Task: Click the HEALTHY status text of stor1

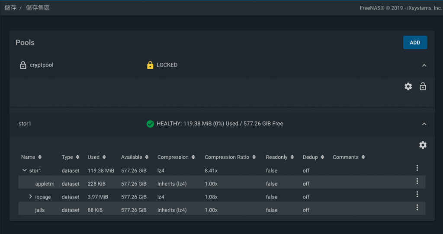Action: tap(220, 124)
